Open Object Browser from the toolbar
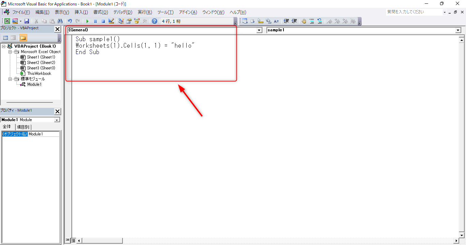 pyautogui.click(x=137, y=21)
